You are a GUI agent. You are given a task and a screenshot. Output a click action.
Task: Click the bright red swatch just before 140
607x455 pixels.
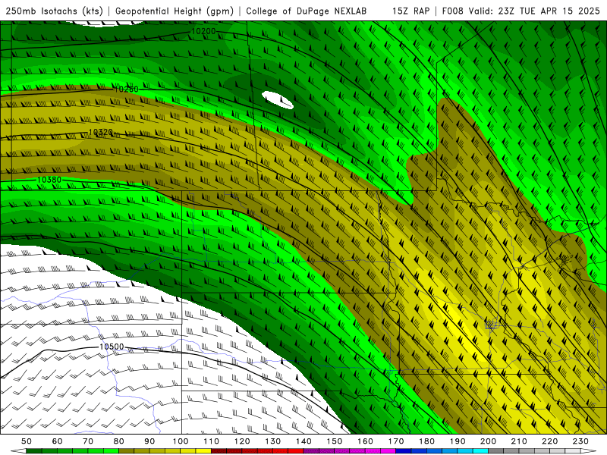tap(296, 451)
